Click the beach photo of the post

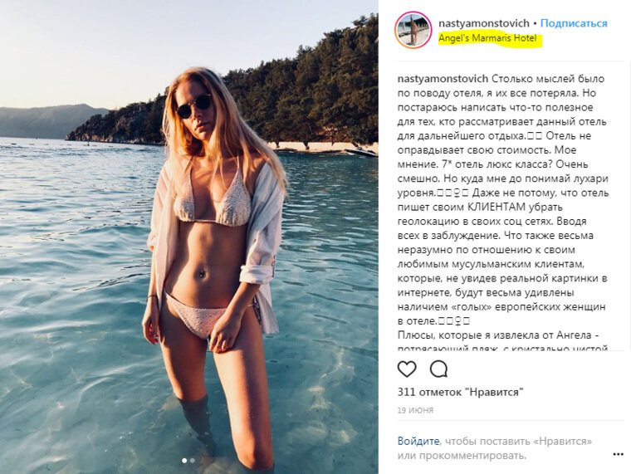point(189,237)
